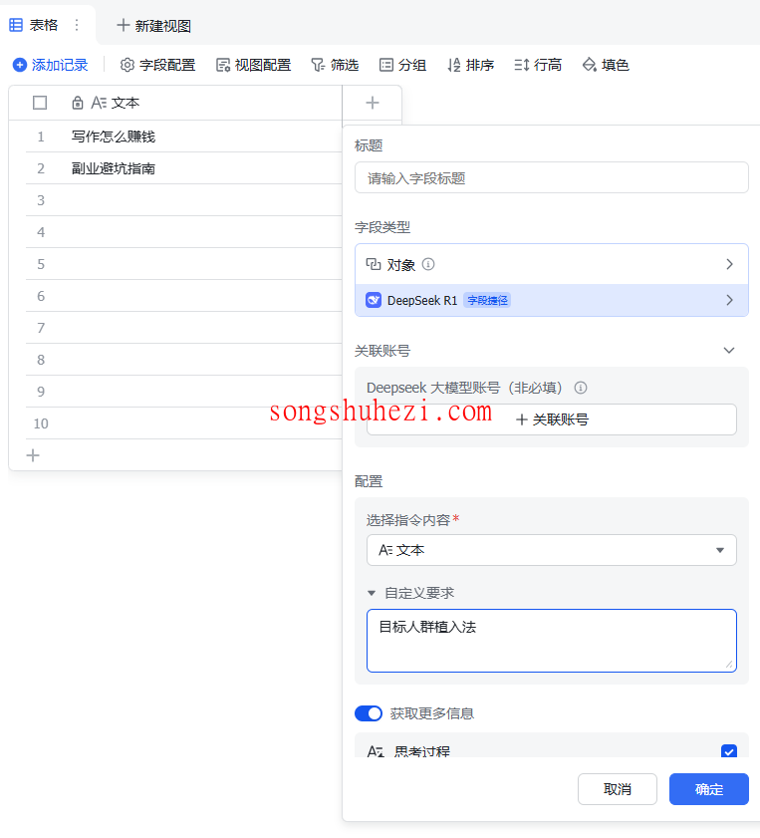Uncheck the 思考过程 checkbox

point(729,751)
